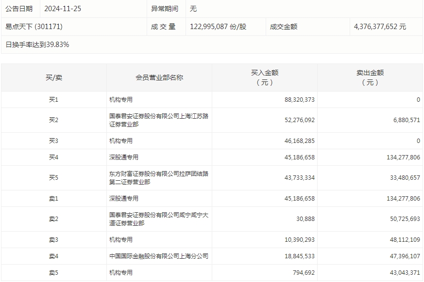Click 中国国际金融股份有限公司上海分公司 name

point(159,256)
